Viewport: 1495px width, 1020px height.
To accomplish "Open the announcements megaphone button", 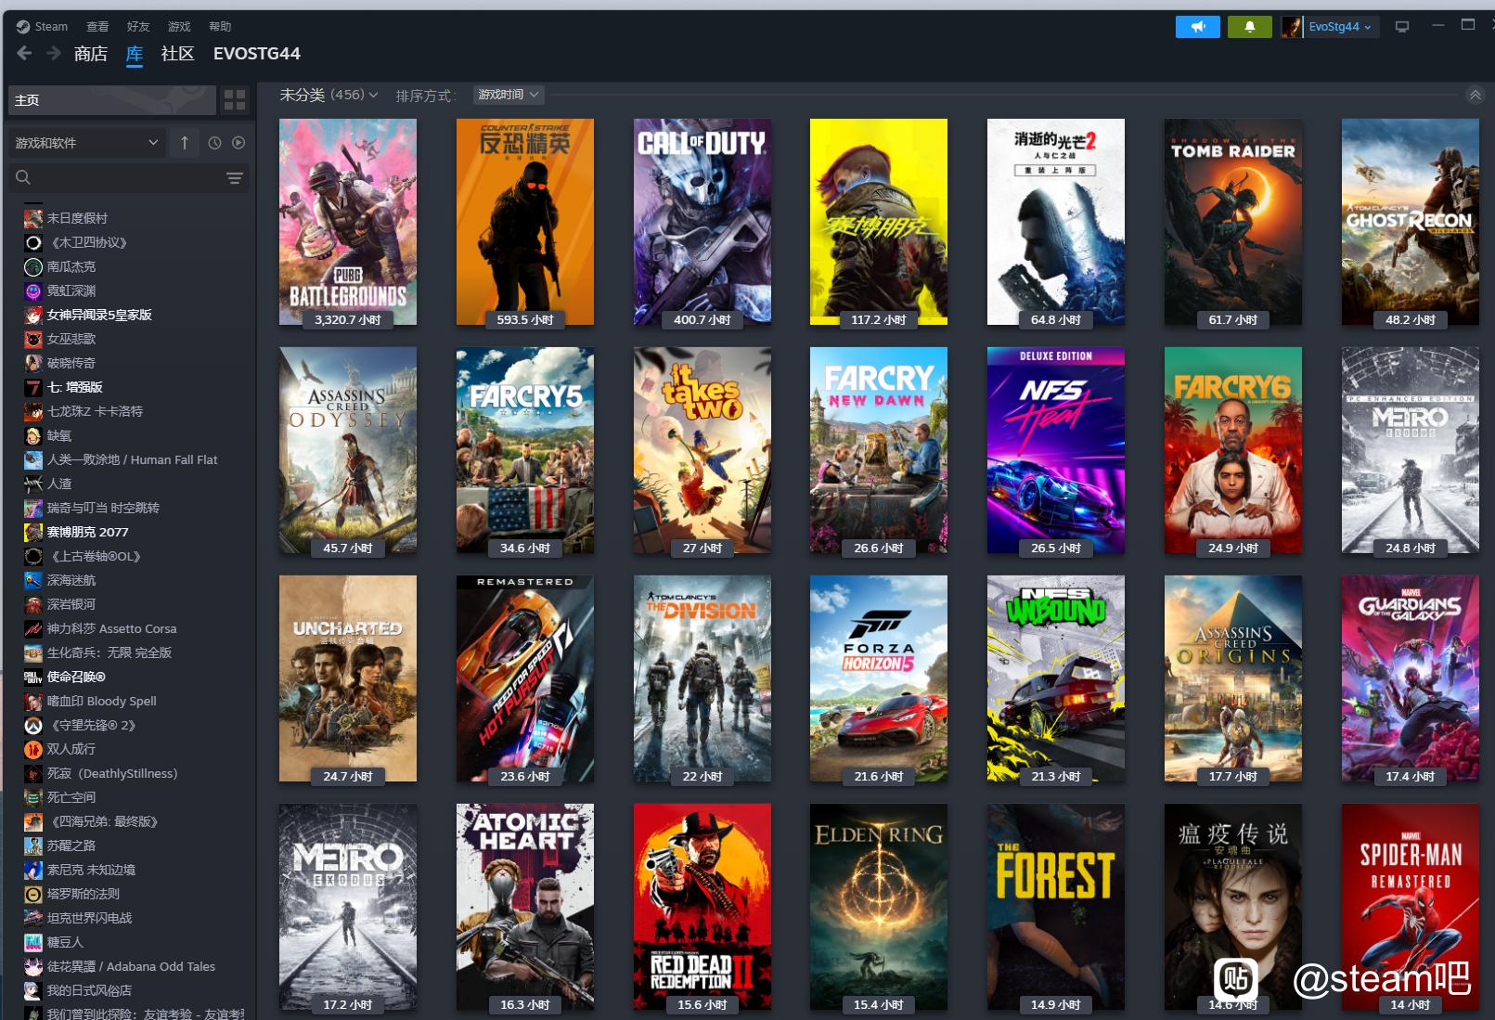I will point(1197,27).
